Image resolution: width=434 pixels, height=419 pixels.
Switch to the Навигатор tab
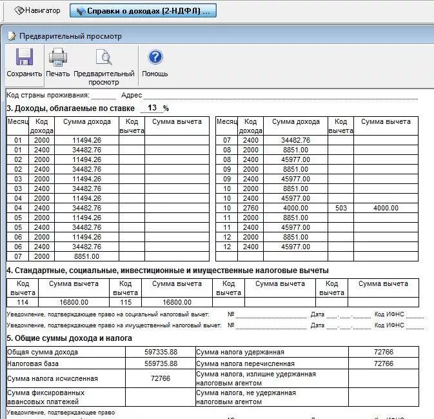point(37,11)
